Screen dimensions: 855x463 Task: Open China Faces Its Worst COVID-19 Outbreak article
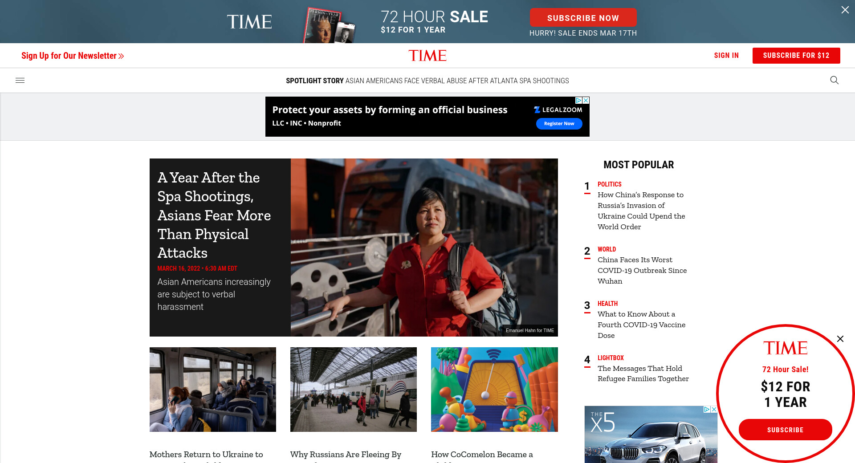642,270
